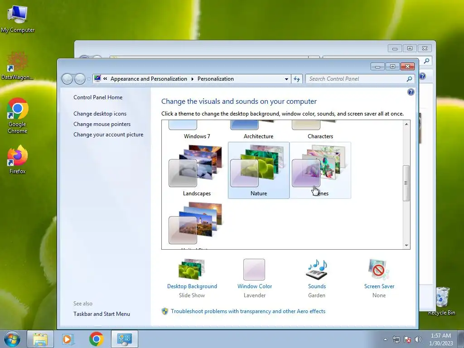Select the Architecture theme
The image size is (464, 348).
[x=259, y=130]
